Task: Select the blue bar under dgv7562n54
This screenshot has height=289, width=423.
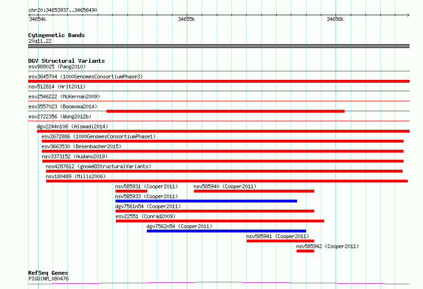Action: coord(226,231)
